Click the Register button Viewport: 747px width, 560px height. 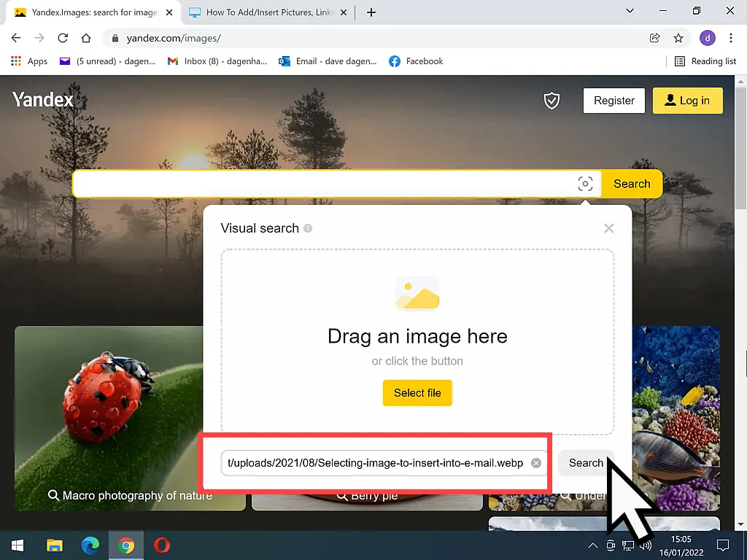point(614,101)
